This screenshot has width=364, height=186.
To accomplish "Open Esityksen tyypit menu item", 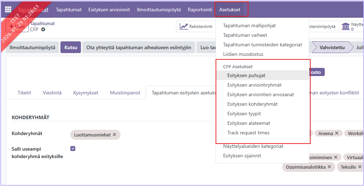I will pos(244,114).
